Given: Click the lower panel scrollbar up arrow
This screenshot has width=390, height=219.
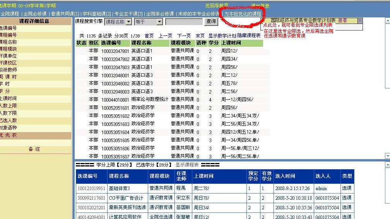Looking at the screenshot, I should click(x=388, y=165).
